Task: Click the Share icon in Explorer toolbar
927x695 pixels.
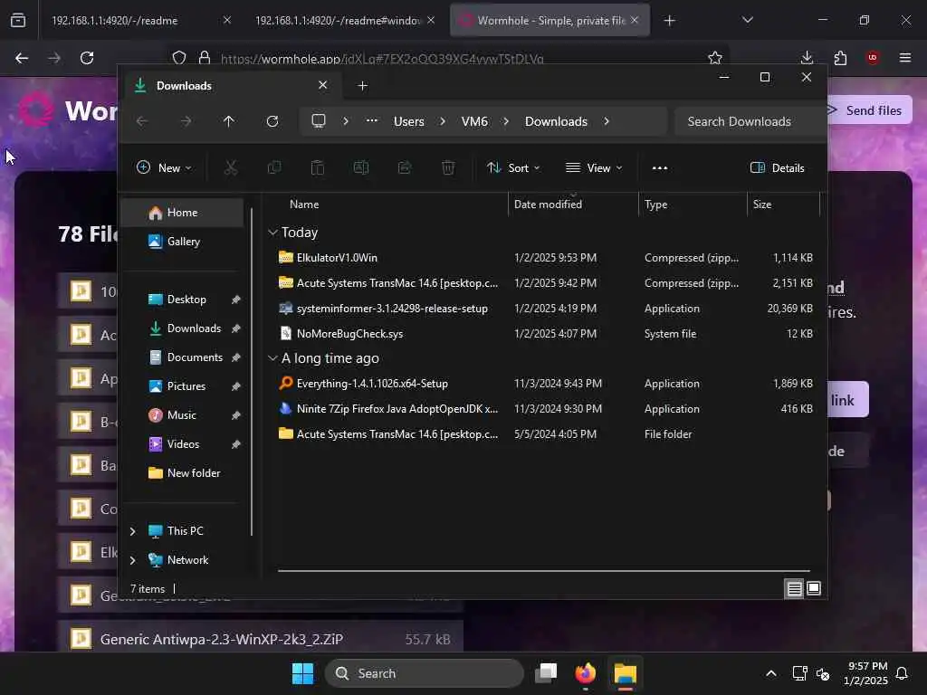Action: 405,167
